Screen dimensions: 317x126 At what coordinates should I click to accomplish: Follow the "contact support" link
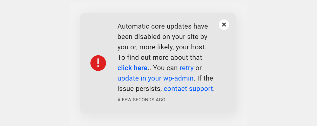tap(188, 89)
